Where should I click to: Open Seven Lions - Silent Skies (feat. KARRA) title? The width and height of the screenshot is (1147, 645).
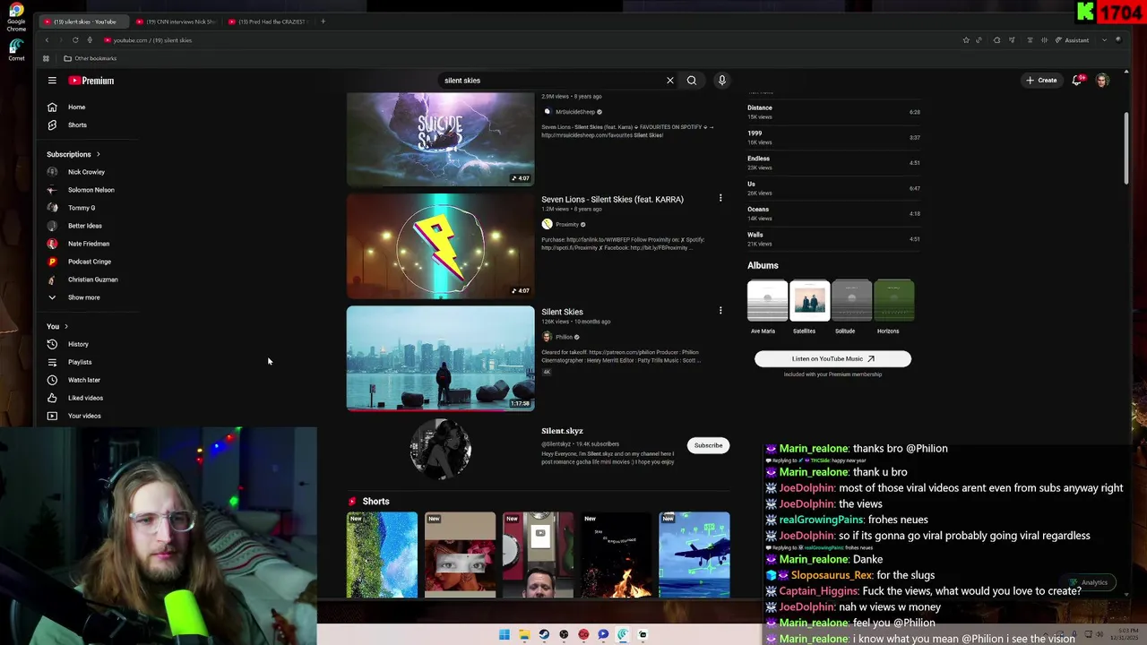(x=612, y=200)
